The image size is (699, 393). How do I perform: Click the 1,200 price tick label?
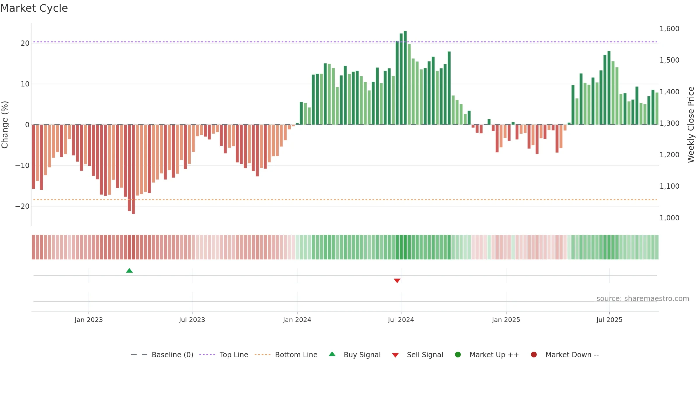point(669,155)
